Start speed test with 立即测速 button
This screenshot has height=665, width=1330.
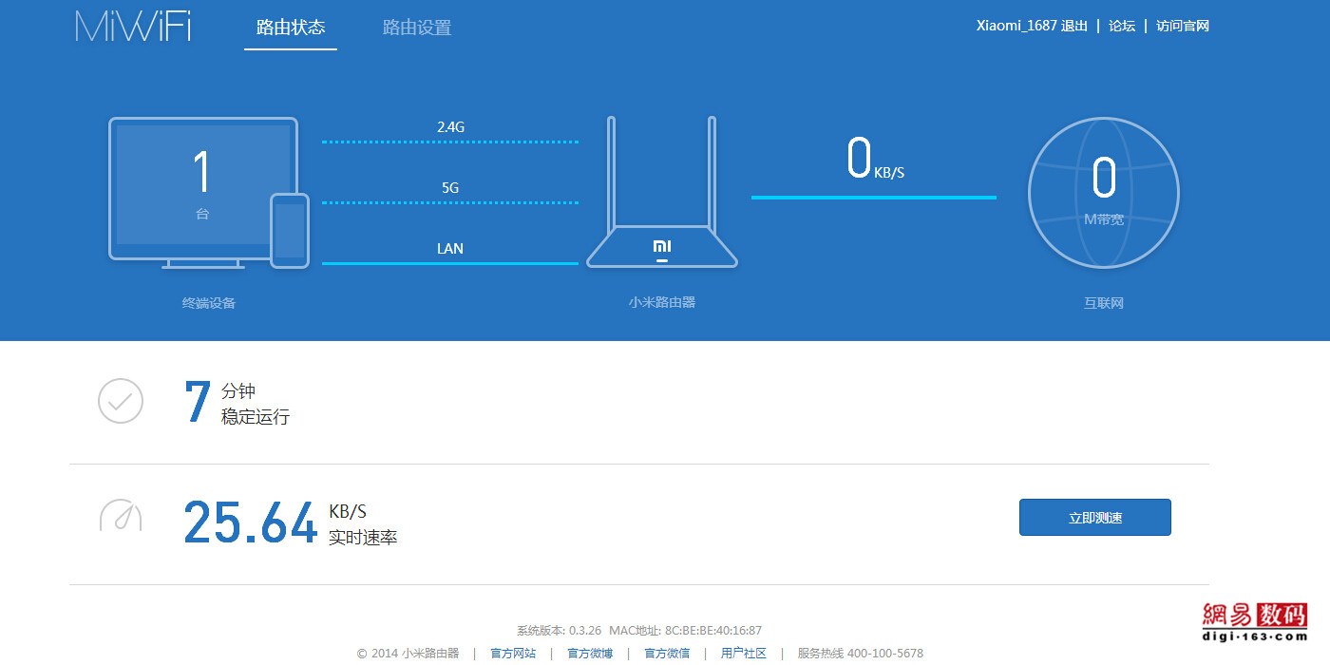[1095, 518]
